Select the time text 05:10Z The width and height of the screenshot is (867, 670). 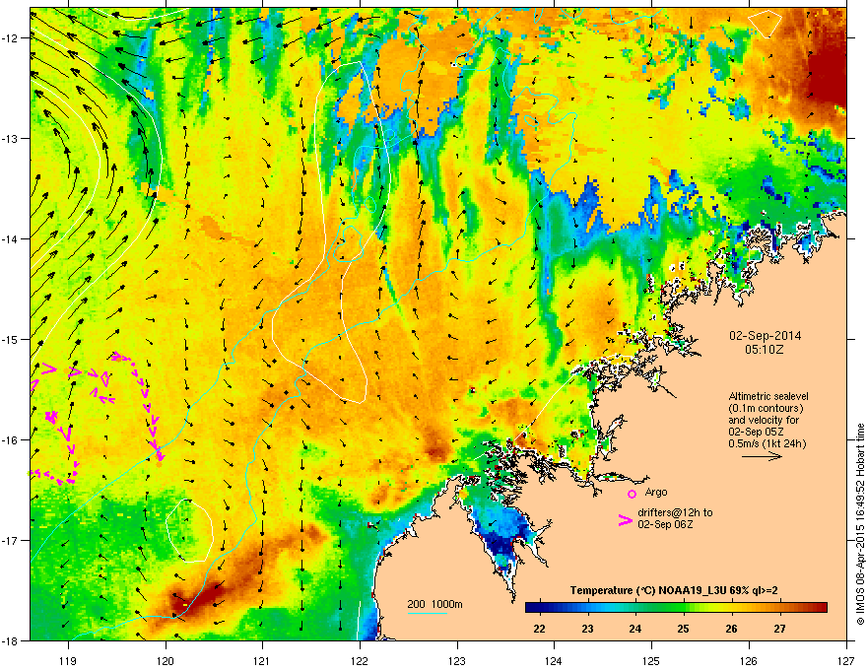pyautogui.click(x=765, y=350)
